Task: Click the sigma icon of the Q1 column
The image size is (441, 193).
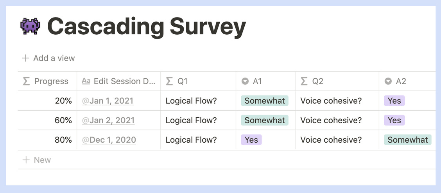Action: click(169, 81)
